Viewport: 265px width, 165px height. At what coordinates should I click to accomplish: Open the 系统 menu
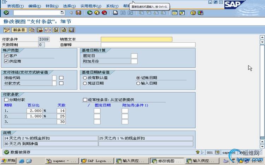point(112,6)
